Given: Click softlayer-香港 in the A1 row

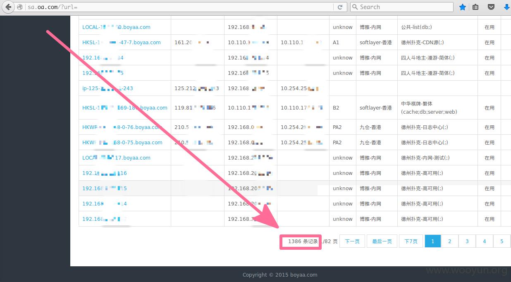Looking at the screenshot, I should click(x=376, y=43).
